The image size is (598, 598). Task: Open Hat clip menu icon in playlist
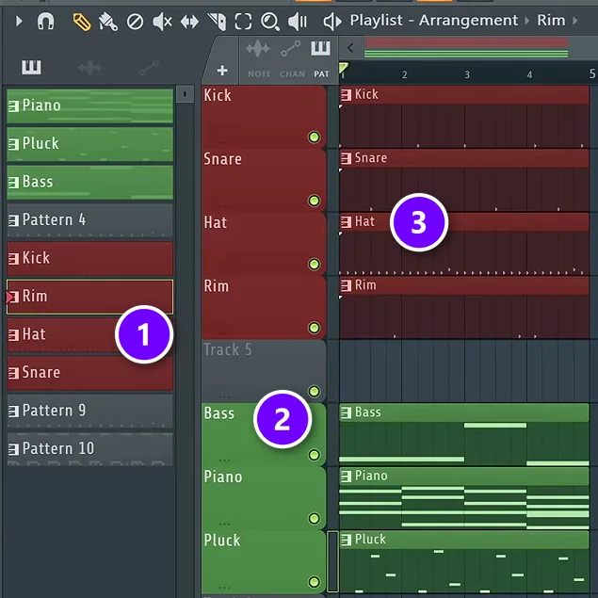click(346, 222)
